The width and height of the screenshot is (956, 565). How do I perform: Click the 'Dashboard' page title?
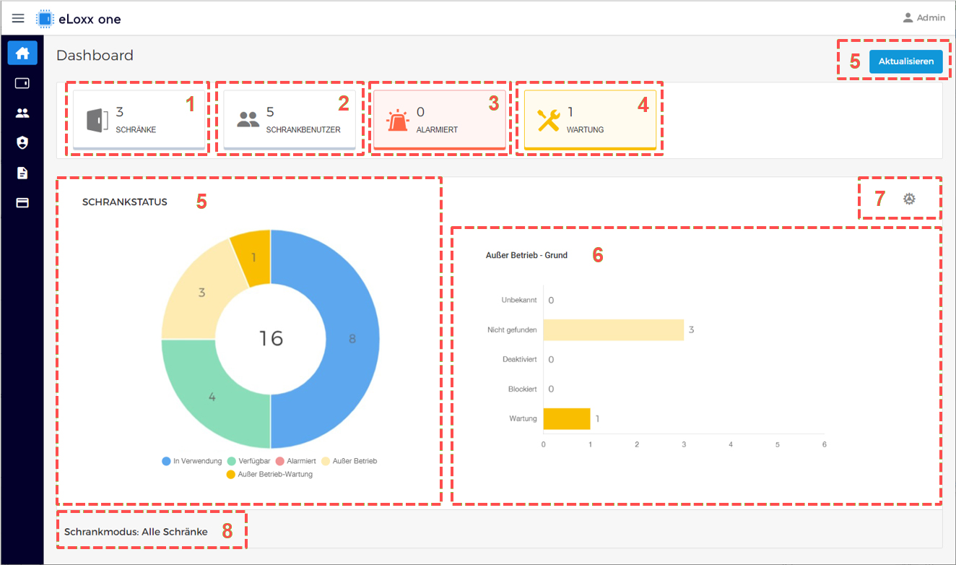(95, 55)
